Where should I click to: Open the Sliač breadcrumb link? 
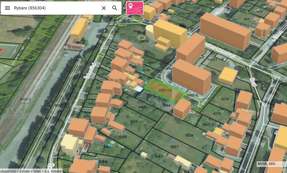click(37, 171)
